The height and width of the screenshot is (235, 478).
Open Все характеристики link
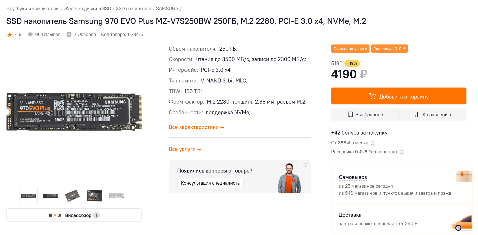(x=196, y=127)
